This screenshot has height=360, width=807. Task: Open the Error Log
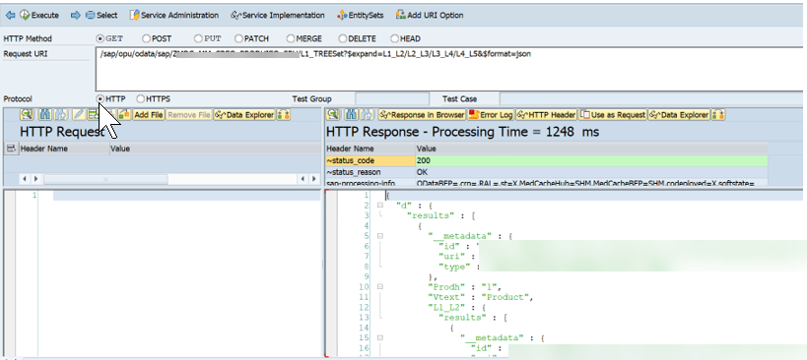pyautogui.click(x=491, y=115)
